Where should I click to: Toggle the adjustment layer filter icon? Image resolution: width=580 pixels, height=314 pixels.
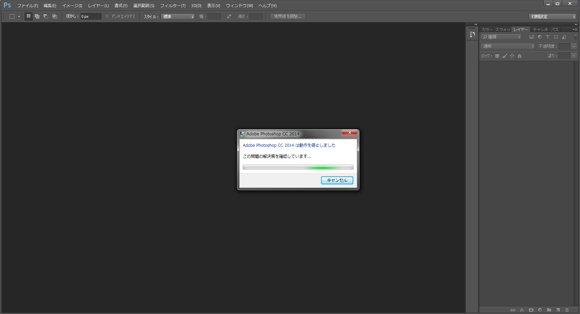pos(540,37)
